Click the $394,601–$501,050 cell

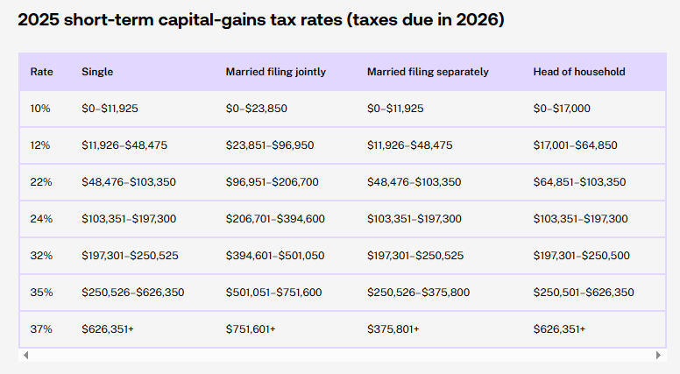275,256
